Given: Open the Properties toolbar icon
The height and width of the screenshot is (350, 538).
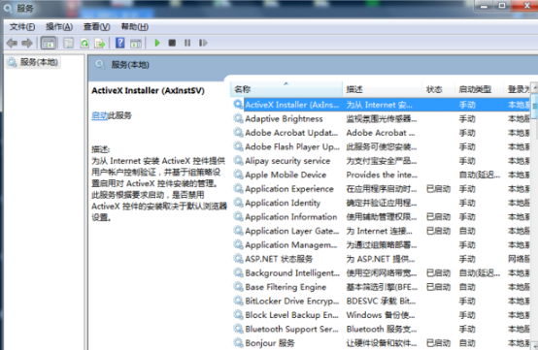Looking at the screenshot, I should [x=68, y=44].
